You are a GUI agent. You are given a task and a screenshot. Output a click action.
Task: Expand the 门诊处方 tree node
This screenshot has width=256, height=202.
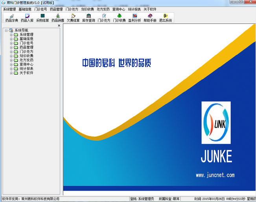coord(11,52)
